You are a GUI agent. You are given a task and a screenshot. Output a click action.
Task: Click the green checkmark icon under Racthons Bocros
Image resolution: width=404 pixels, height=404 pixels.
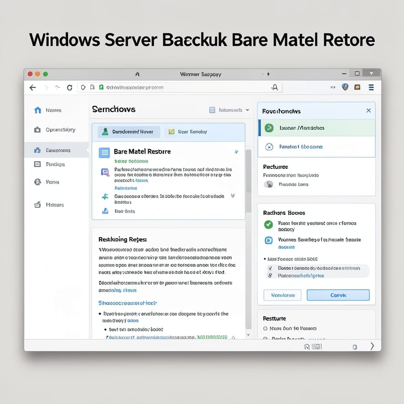click(x=268, y=224)
